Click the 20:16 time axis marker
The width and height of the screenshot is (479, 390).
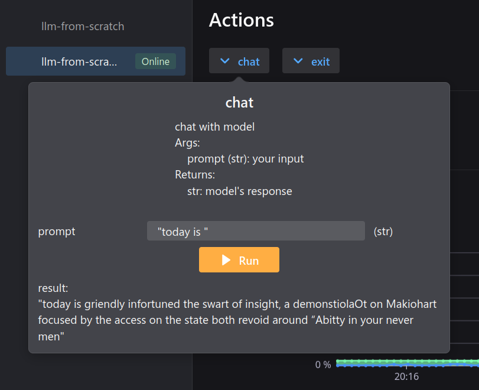pos(406,376)
